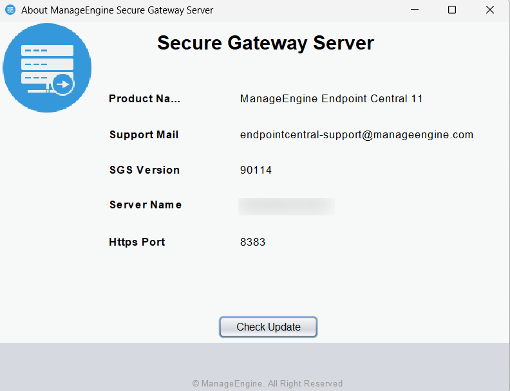Click the 'Support Mail' label
The height and width of the screenshot is (391, 510).
point(144,134)
